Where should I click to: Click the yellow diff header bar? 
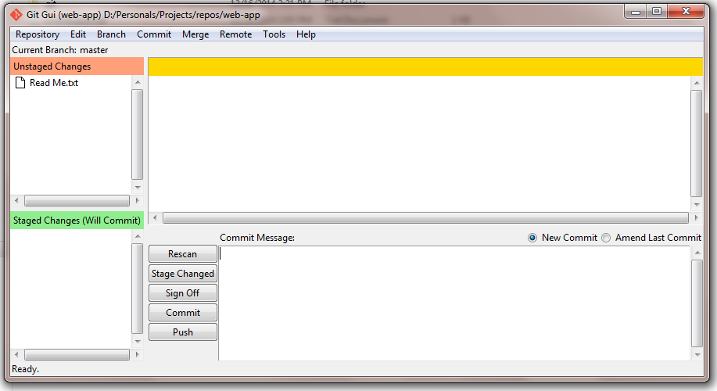[x=425, y=66]
